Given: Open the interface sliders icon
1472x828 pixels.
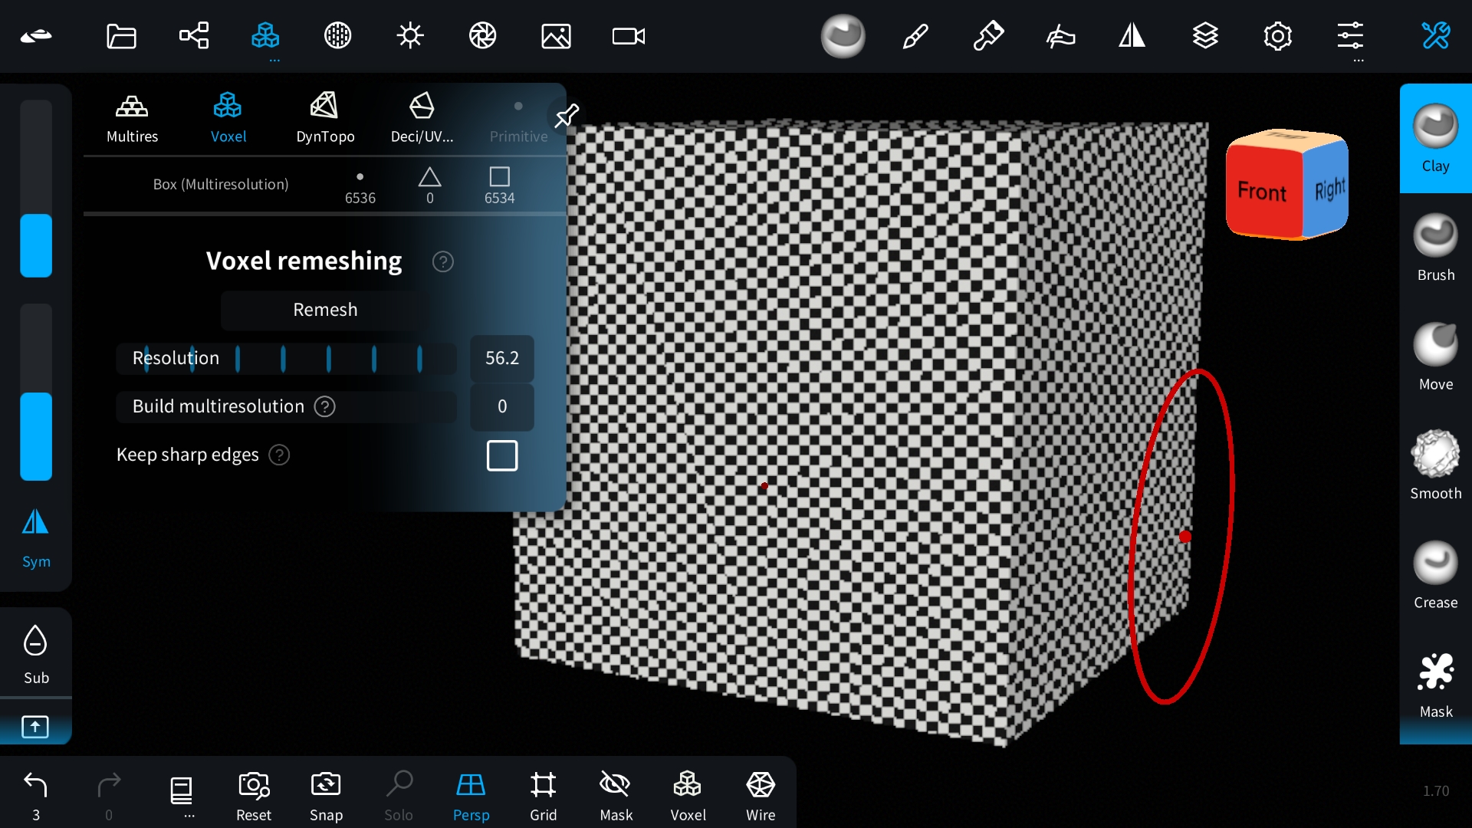Looking at the screenshot, I should click(1350, 36).
